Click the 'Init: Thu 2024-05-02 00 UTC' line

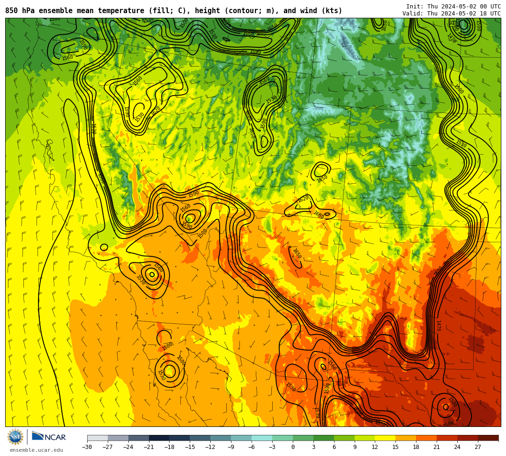coord(454,7)
